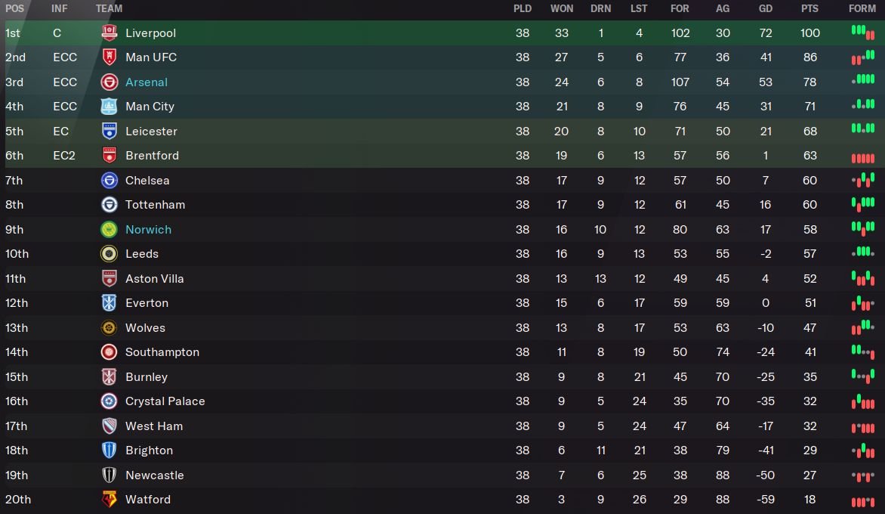The image size is (885, 514).
Task: Select the Man City badge icon
Action: tap(109, 106)
